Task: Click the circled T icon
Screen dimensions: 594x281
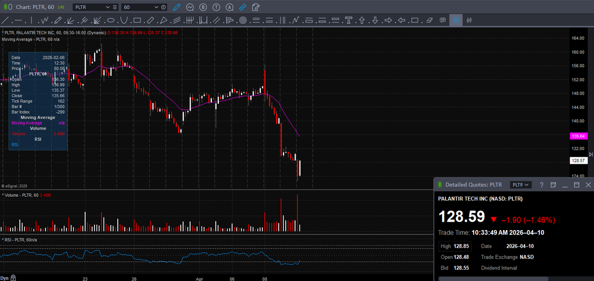Action: [x=217, y=7]
